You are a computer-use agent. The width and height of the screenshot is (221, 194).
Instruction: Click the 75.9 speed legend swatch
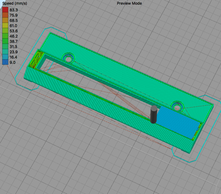5,15
